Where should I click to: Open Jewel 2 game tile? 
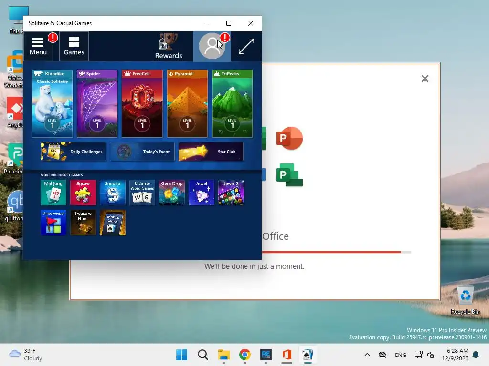coord(231,193)
